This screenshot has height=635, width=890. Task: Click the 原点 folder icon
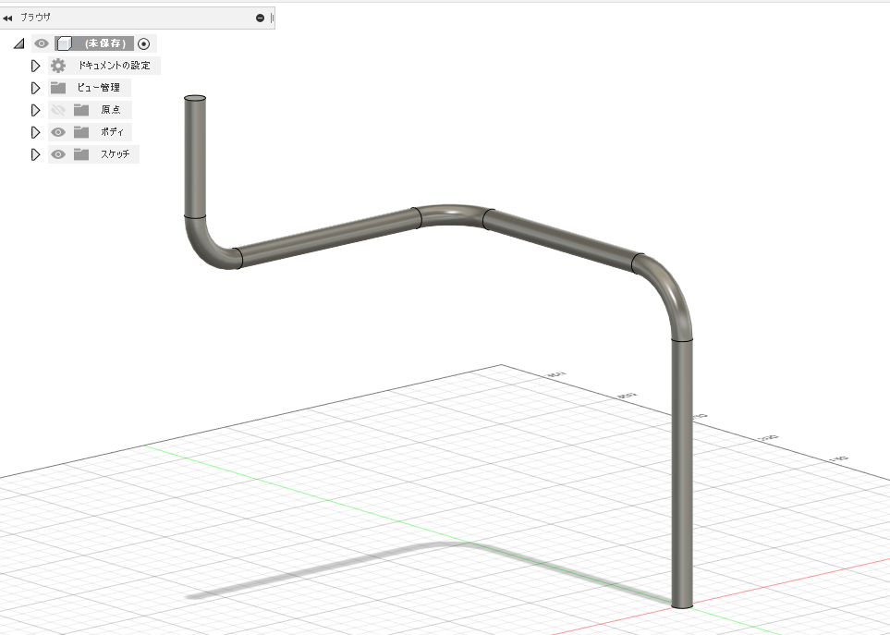coord(81,110)
